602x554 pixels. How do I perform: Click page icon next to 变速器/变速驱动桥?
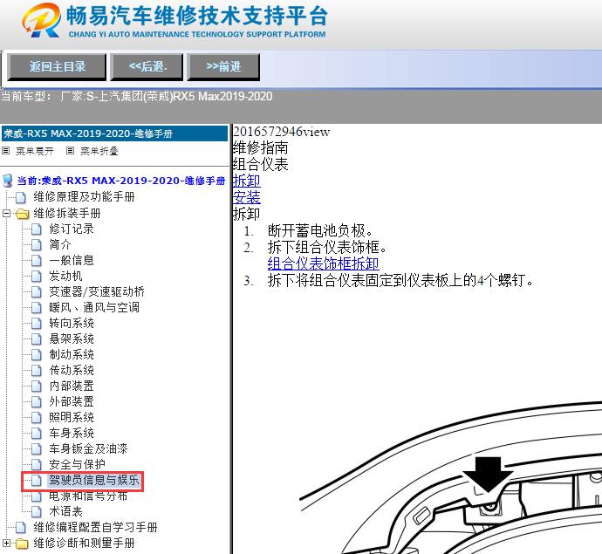(x=37, y=292)
